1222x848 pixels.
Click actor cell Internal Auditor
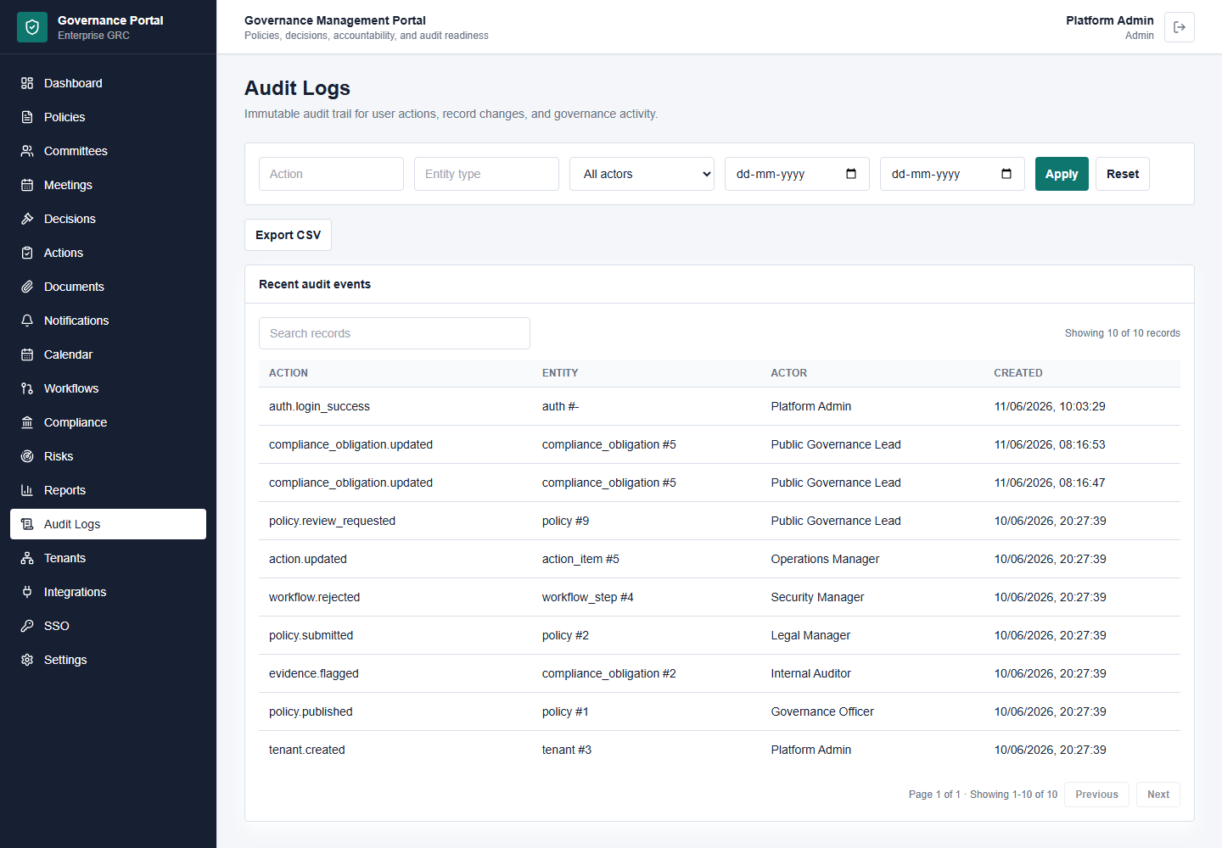tap(810, 673)
